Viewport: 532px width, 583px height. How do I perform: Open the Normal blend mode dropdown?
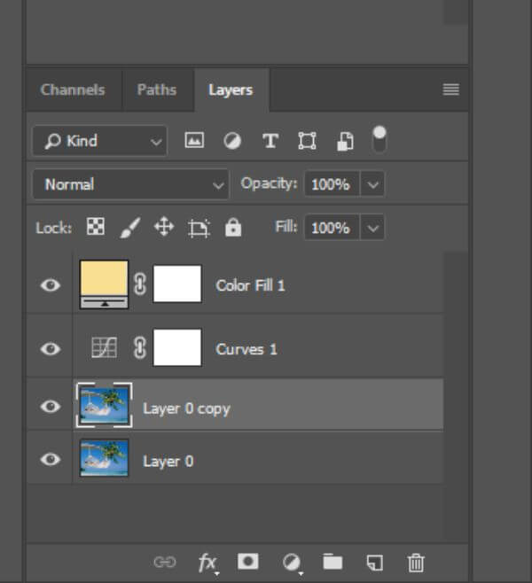130,184
